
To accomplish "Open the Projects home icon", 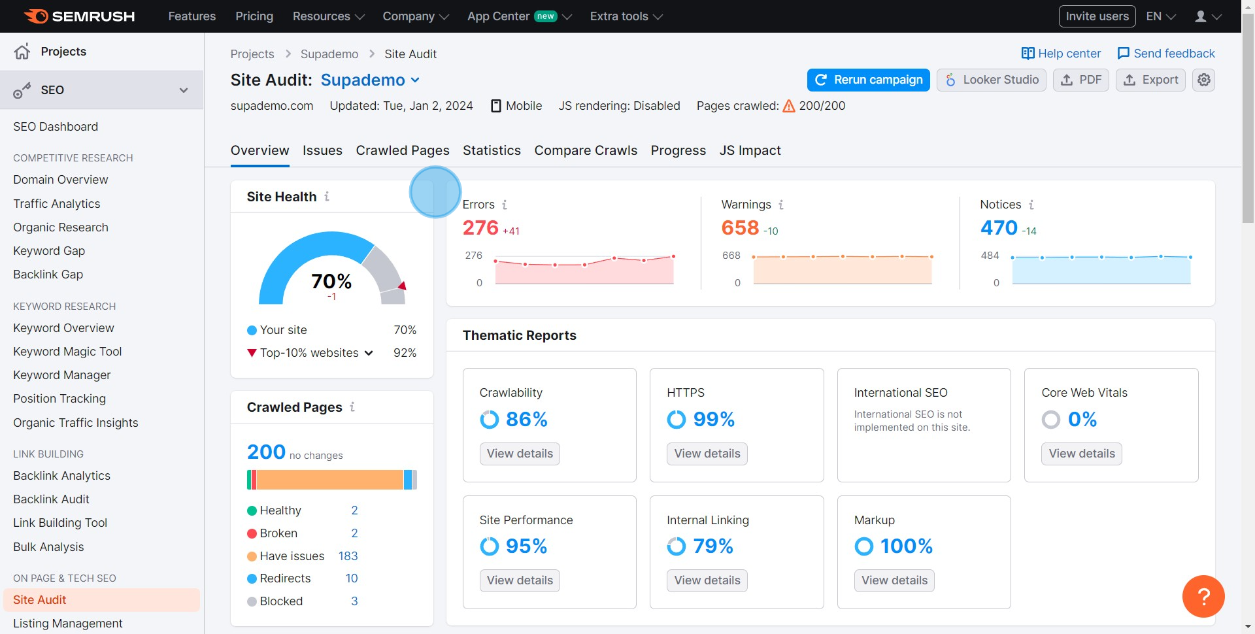I will click(22, 52).
